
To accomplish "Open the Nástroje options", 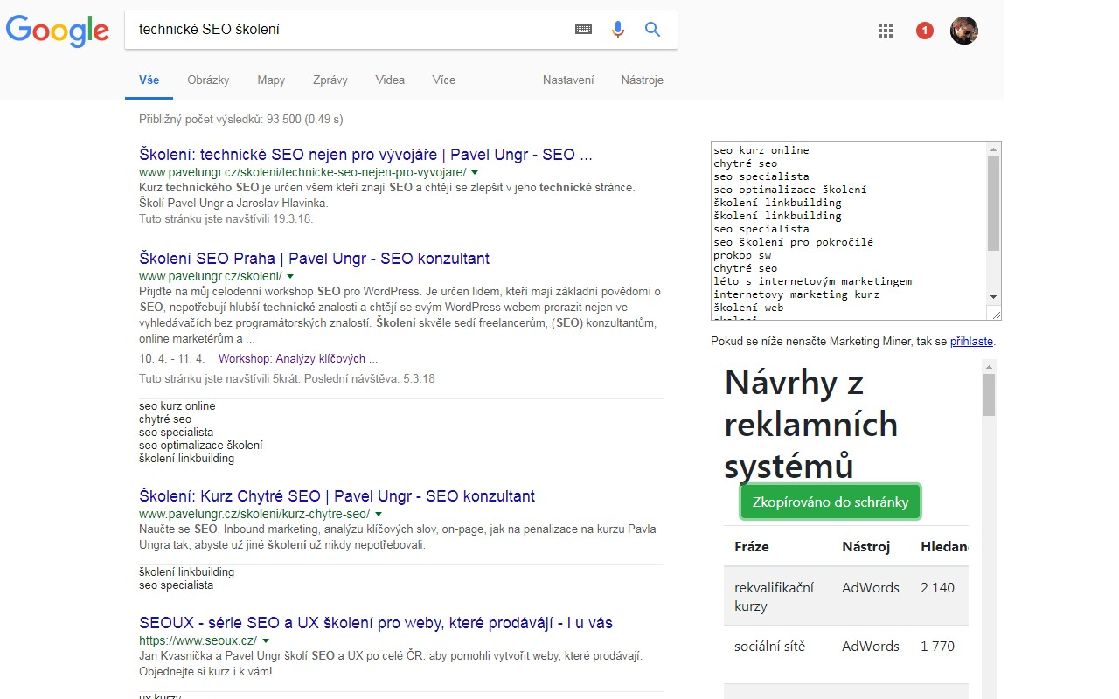I will (x=643, y=80).
